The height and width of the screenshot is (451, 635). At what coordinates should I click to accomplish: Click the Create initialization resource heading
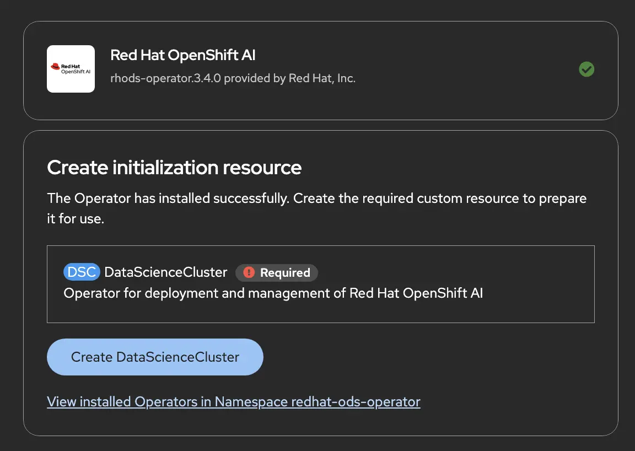tap(174, 168)
